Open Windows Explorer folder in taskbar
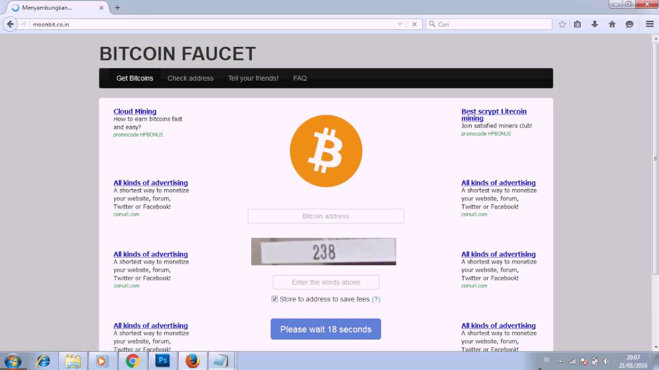Viewport: 659px width, 370px height. click(x=73, y=361)
